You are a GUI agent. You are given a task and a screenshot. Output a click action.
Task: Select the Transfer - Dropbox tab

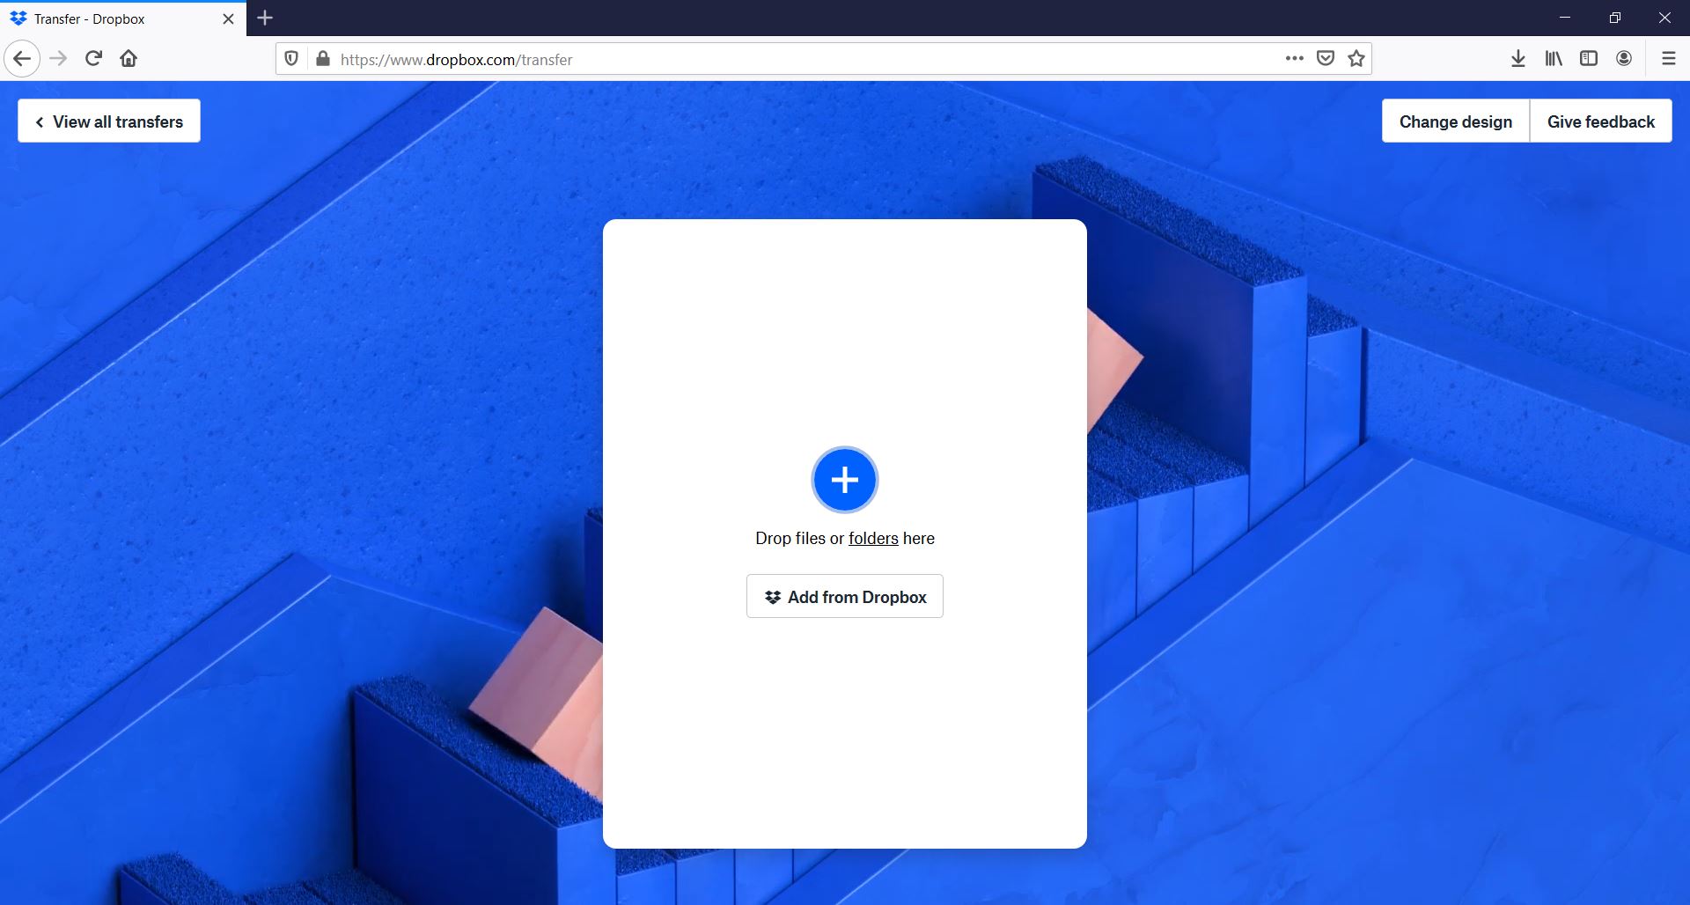pos(123,18)
